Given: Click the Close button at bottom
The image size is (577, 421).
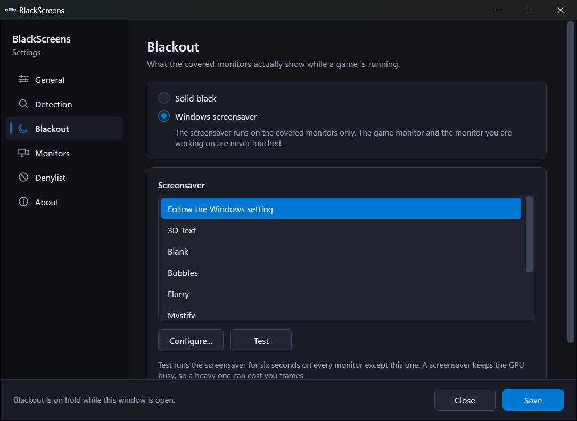Looking at the screenshot, I should pyautogui.click(x=464, y=400).
